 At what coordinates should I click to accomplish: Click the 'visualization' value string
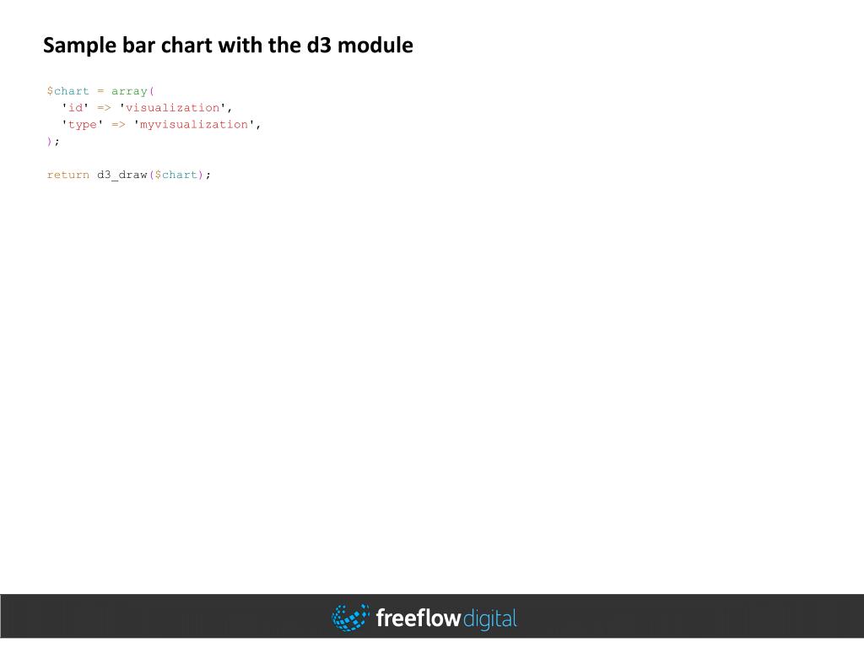point(172,107)
